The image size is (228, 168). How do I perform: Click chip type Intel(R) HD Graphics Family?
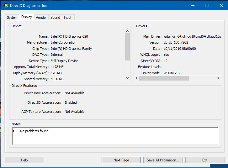(x=71, y=49)
